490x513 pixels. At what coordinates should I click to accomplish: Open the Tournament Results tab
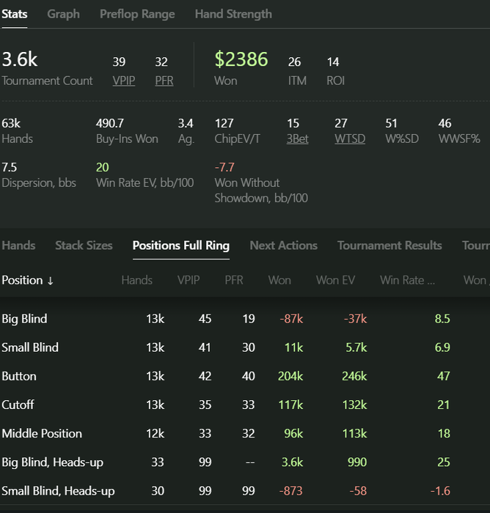point(390,246)
